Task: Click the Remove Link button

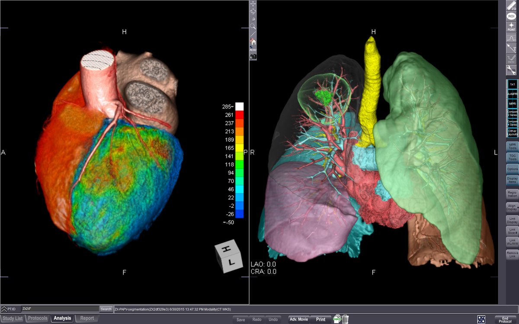Action: (x=512, y=255)
